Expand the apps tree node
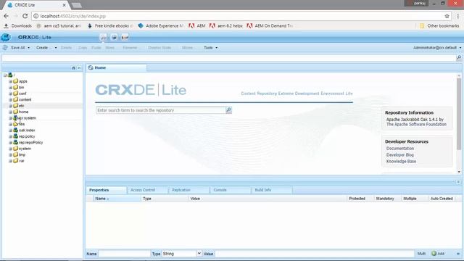The width and height of the screenshot is (464, 261). click(10, 81)
